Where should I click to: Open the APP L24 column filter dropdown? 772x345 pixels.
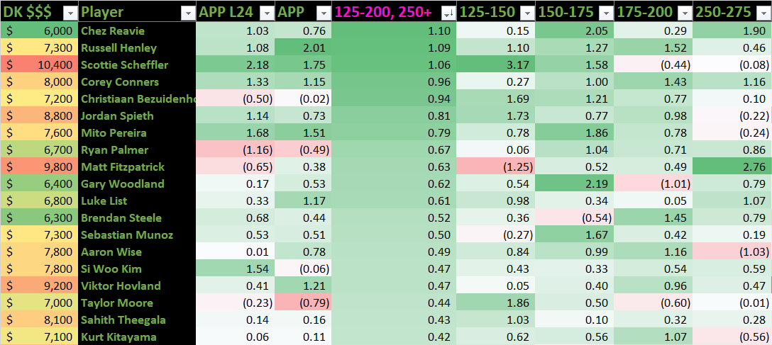[267, 13]
